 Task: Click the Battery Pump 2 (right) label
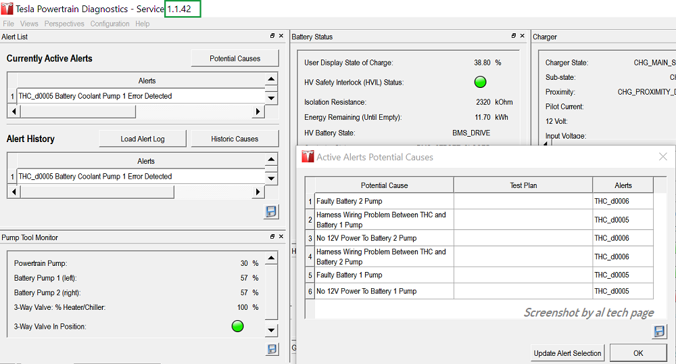(47, 292)
